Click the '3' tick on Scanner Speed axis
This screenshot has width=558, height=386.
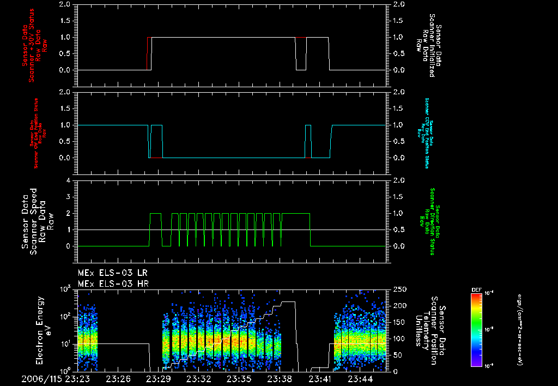[x=68, y=197]
